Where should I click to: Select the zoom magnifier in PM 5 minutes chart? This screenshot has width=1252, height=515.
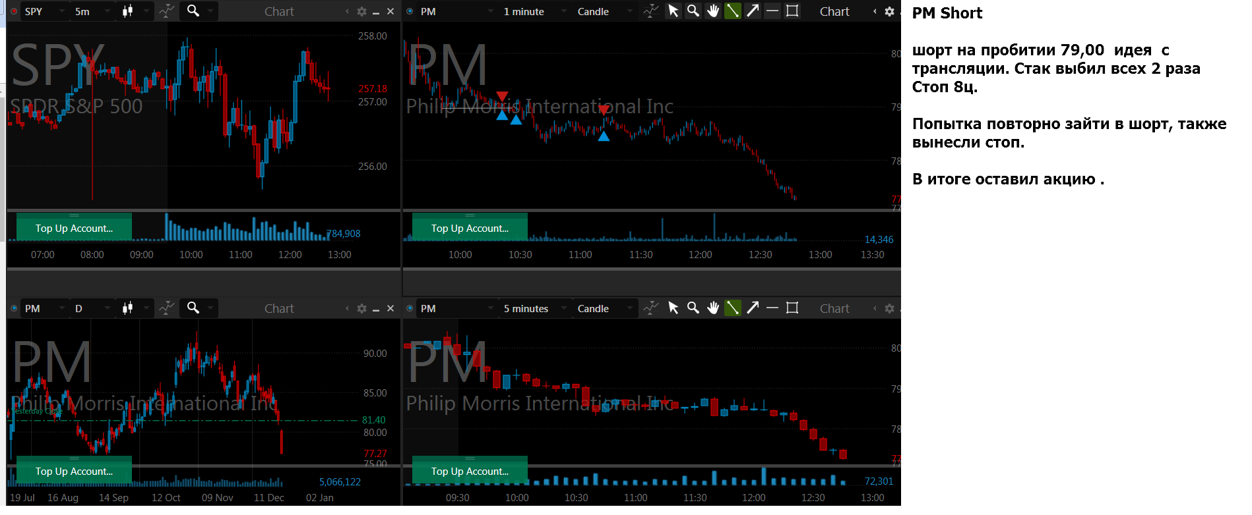click(x=693, y=308)
